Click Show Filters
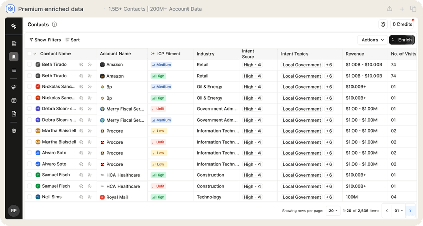 pyautogui.click(x=45, y=40)
